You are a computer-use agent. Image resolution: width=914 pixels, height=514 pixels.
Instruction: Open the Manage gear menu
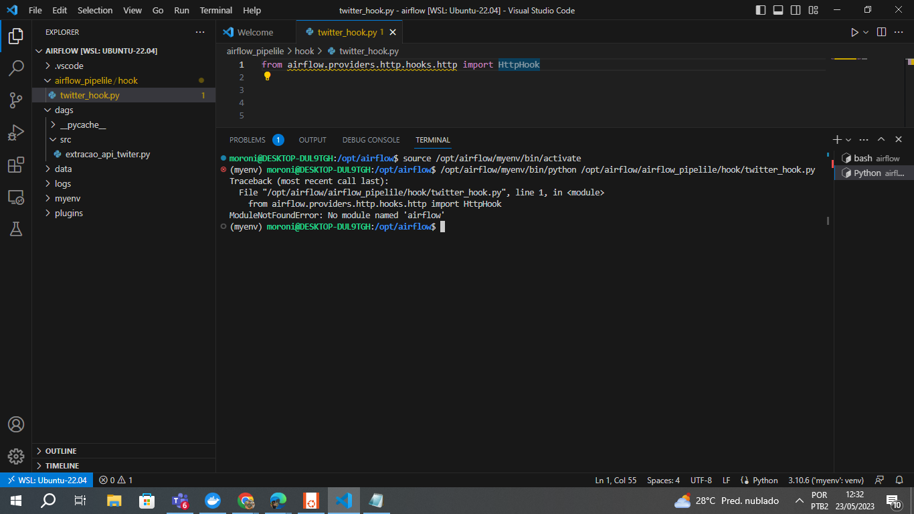16,456
